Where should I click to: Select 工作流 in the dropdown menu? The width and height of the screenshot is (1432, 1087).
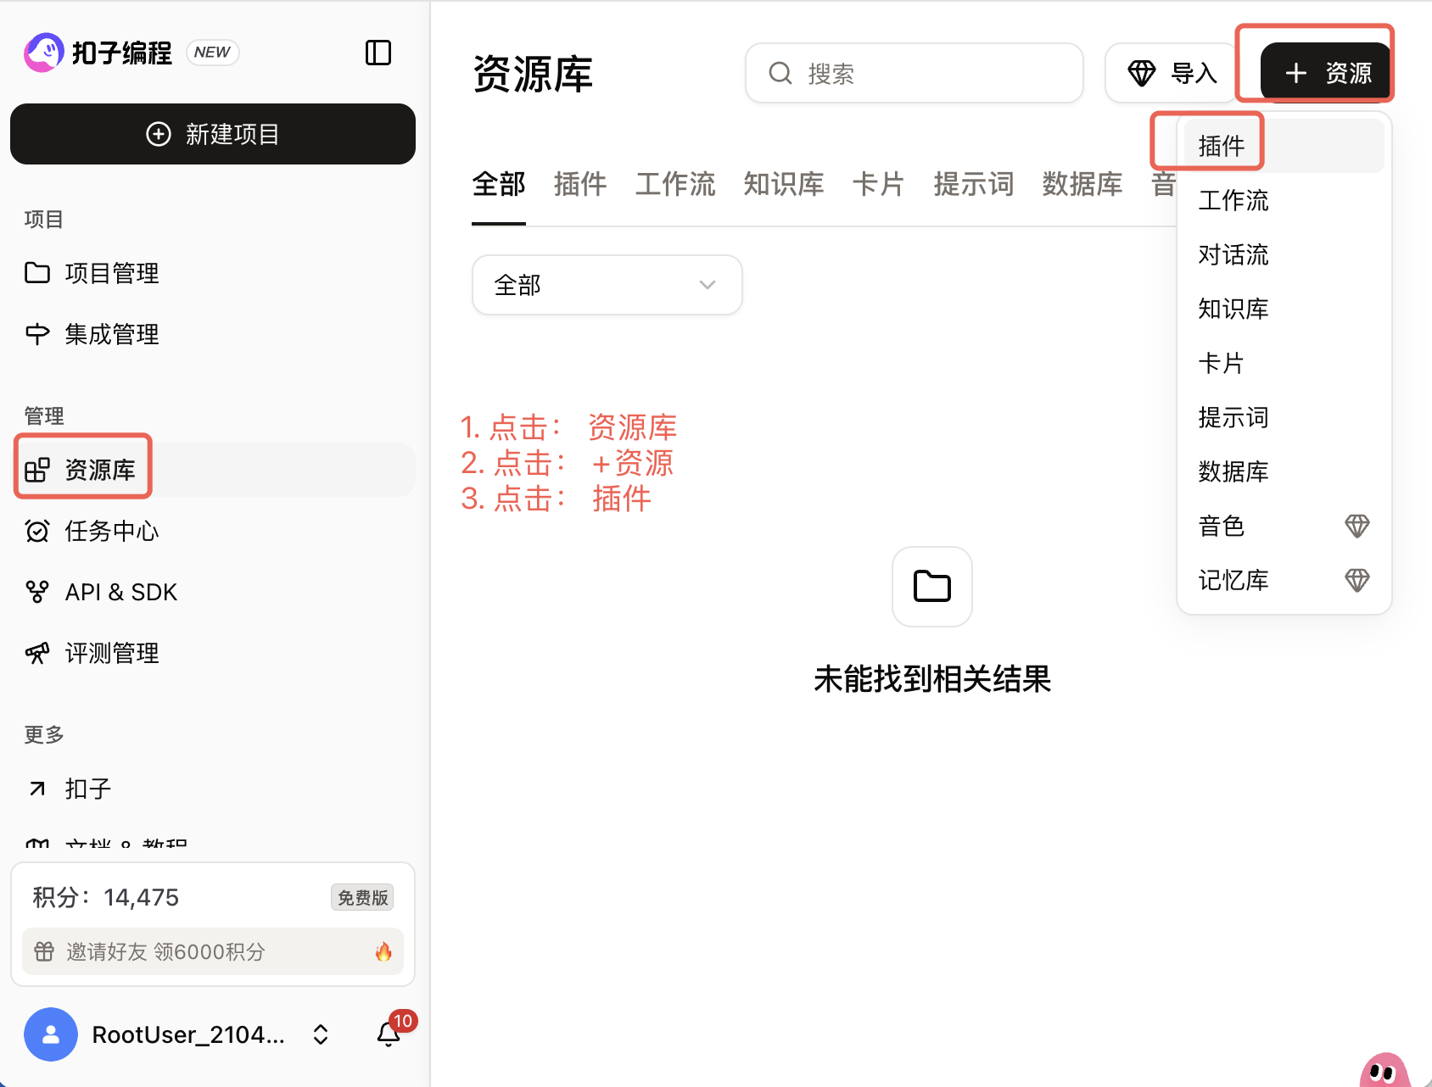tap(1233, 201)
